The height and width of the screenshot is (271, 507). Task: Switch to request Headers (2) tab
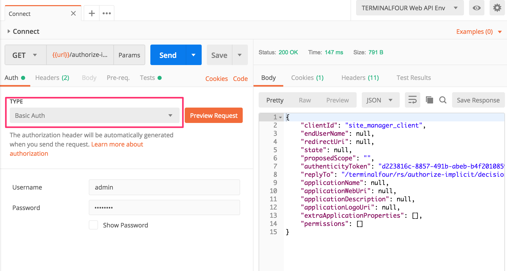52,78
